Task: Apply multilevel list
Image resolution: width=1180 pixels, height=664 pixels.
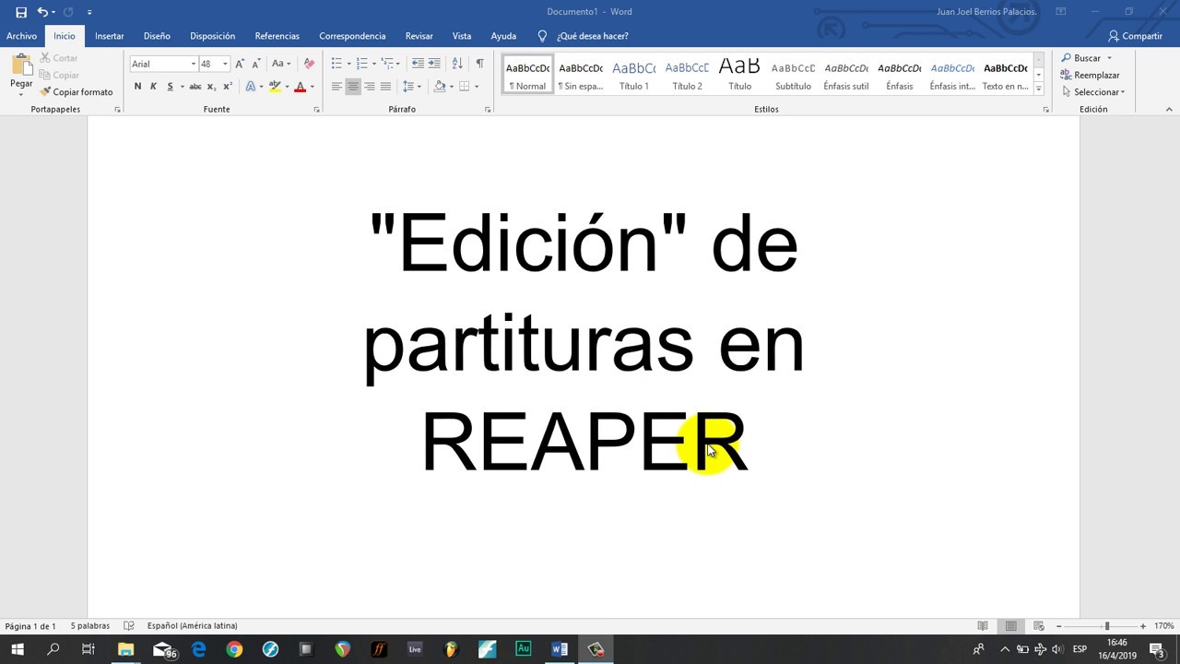Action: 387,64
